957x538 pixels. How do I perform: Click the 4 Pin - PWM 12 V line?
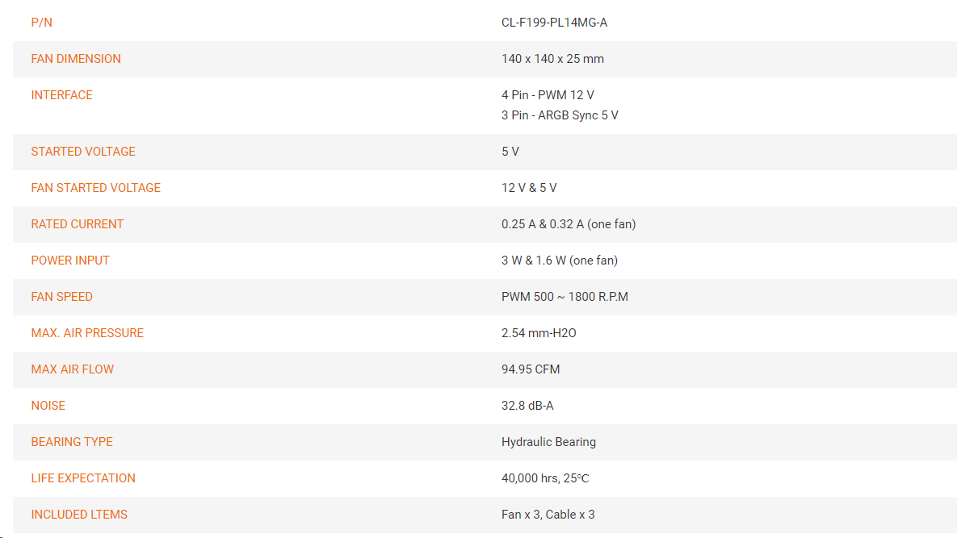[548, 95]
